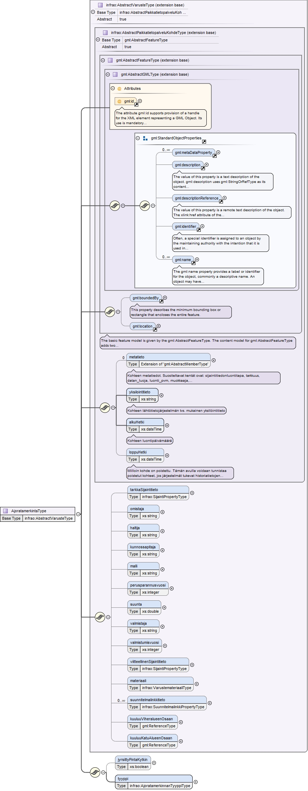
Task: Expand materiaali element
Action: pyautogui.click(x=197, y=684)
